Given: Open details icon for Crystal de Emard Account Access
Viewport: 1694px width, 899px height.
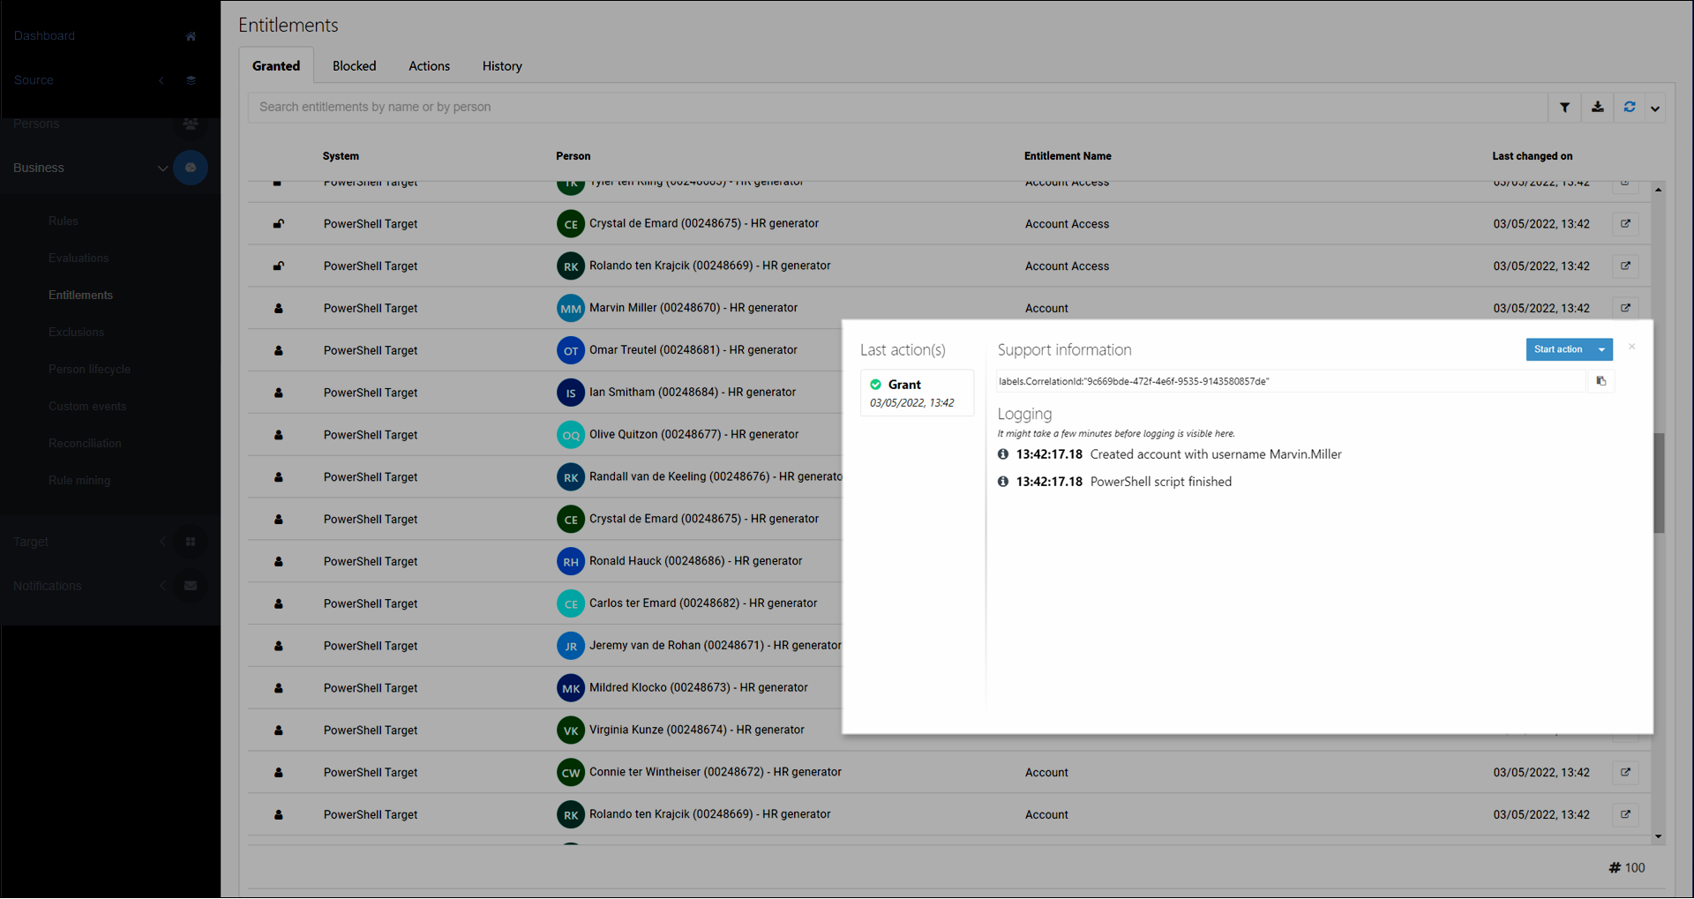Looking at the screenshot, I should coord(1625,224).
